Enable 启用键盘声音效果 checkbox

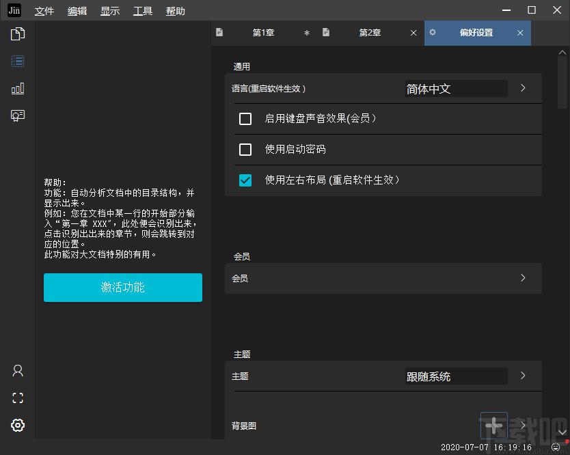[x=245, y=119]
